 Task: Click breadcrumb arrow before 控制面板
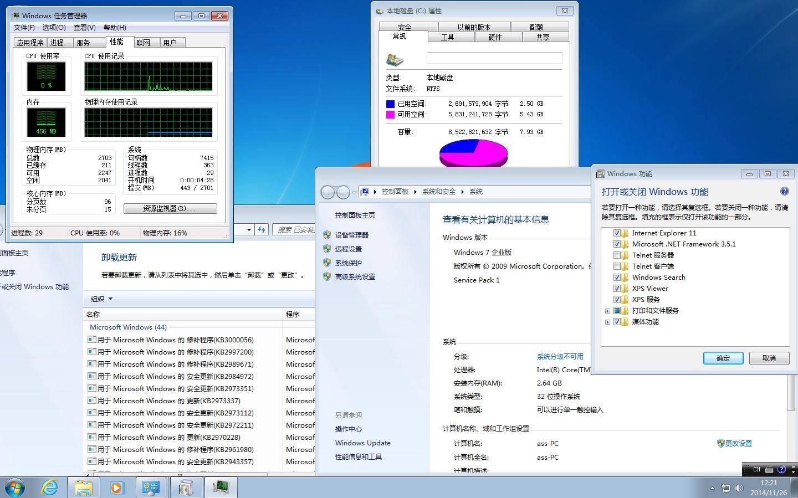point(375,192)
